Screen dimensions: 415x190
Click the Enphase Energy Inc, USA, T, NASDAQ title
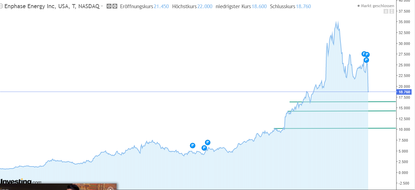point(52,6)
